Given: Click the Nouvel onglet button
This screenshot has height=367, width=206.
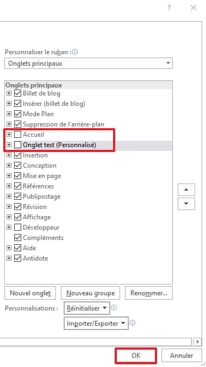Looking at the screenshot, I should (30, 293).
